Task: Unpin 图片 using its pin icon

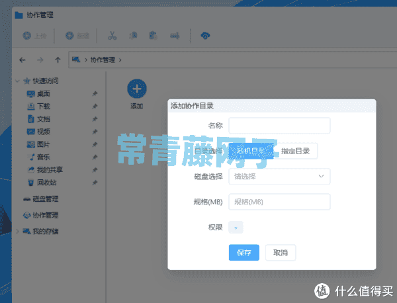Action: [x=95, y=144]
